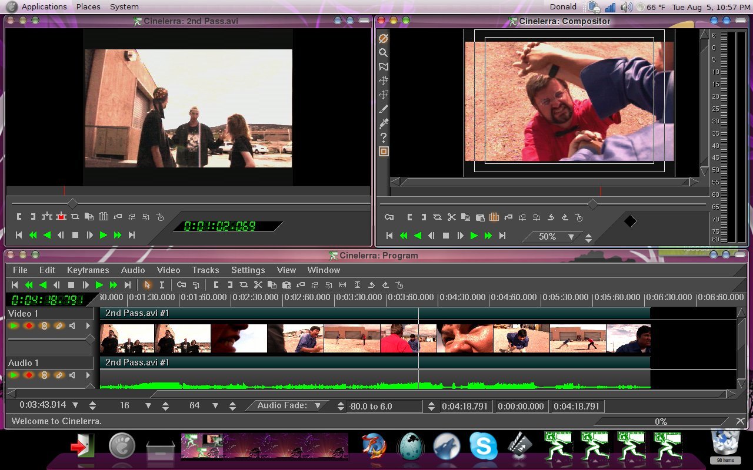Toggle gang faders on Video 1

click(x=44, y=325)
